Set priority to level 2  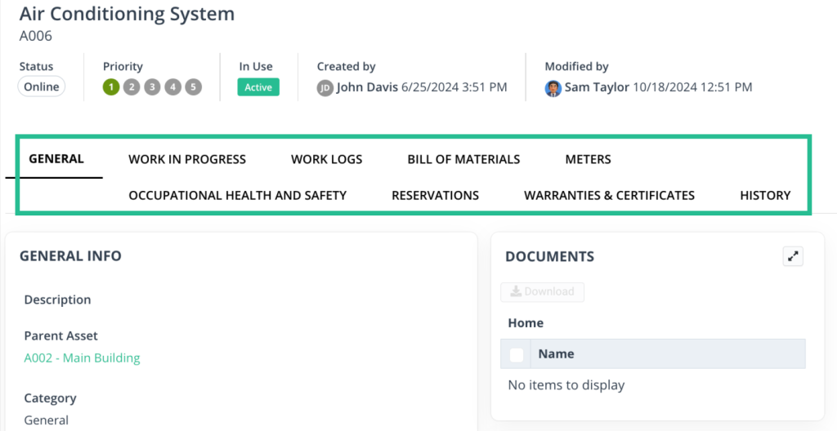click(132, 87)
